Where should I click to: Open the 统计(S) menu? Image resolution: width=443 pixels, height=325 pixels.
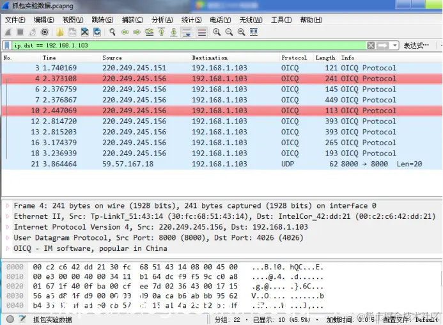click(191, 20)
